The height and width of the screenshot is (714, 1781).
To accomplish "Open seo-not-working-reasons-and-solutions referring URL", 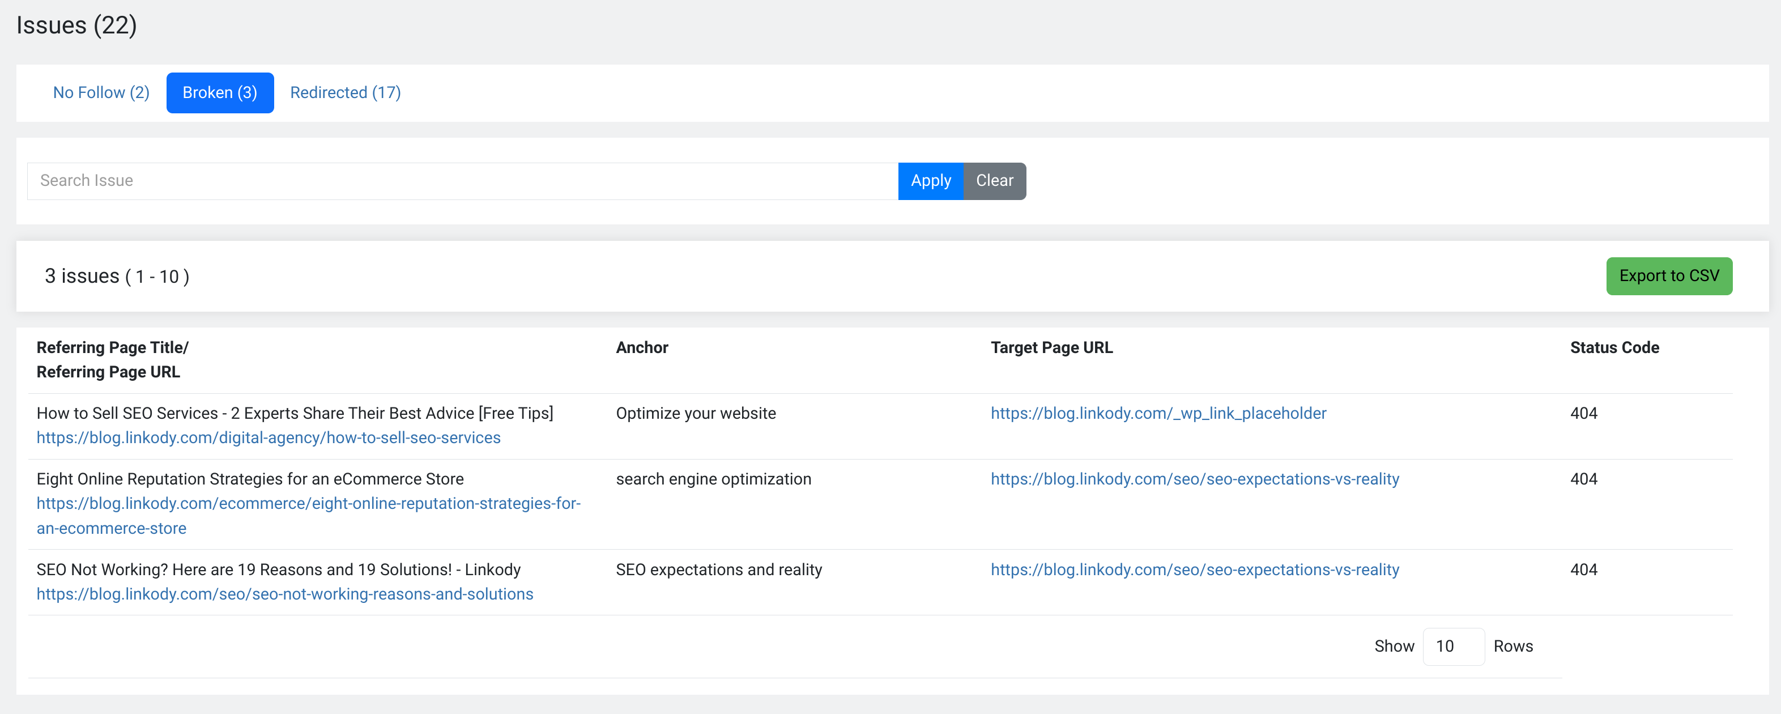I will pyautogui.click(x=285, y=594).
